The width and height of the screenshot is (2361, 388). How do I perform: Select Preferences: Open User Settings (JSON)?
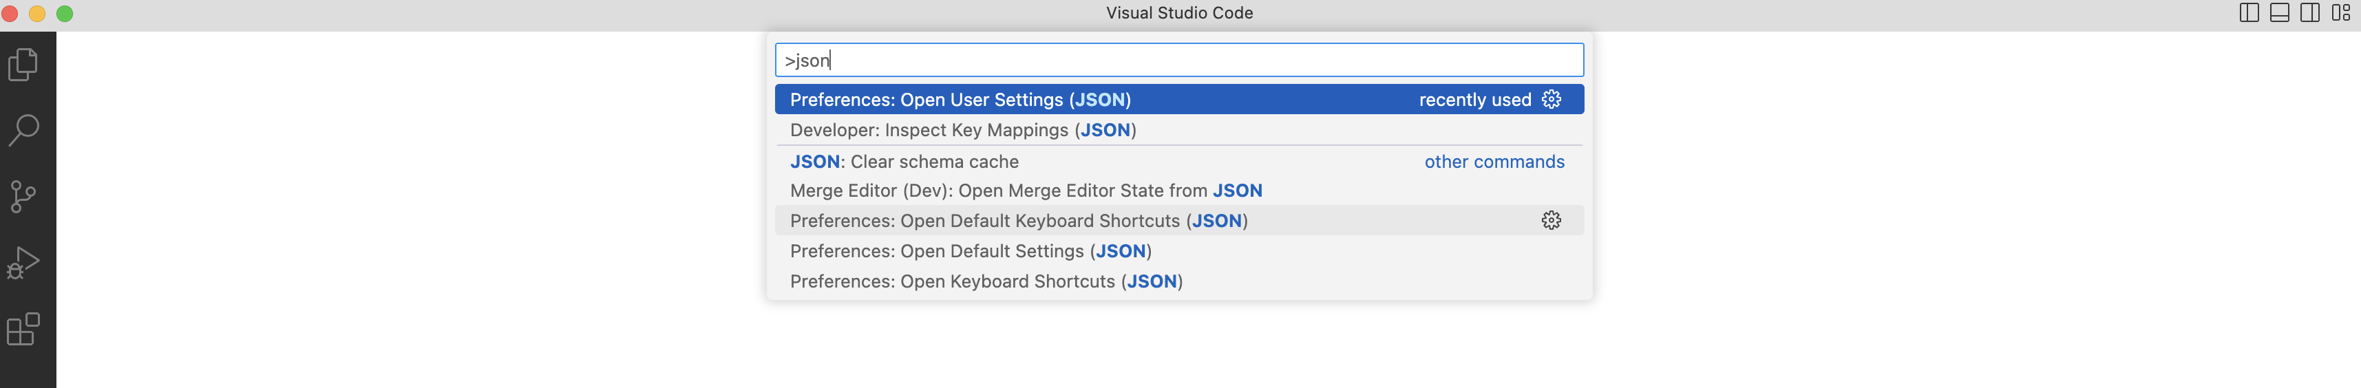click(1178, 100)
